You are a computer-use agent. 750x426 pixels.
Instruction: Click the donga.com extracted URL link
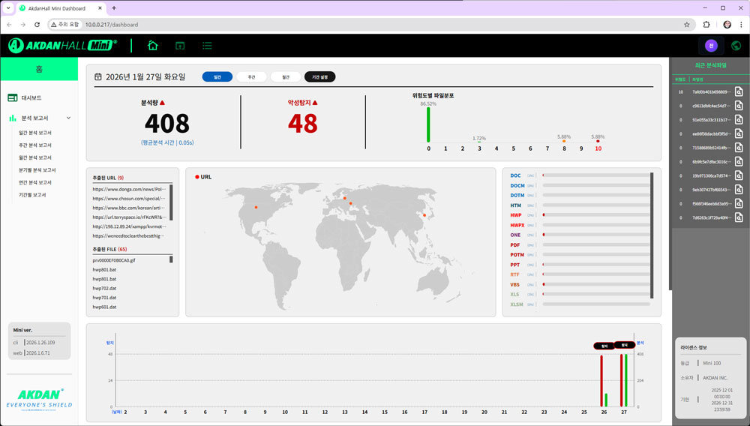coord(128,189)
